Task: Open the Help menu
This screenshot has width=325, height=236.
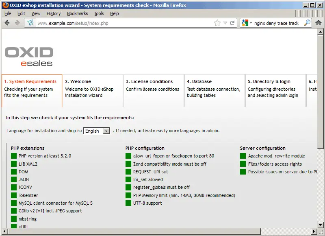Action: coord(115,13)
